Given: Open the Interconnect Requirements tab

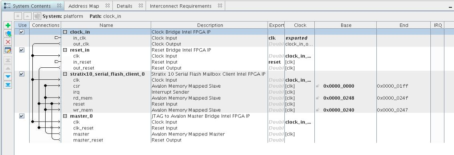Looking at the screenshot, I should pyautogui.click(x=181, y=6).
